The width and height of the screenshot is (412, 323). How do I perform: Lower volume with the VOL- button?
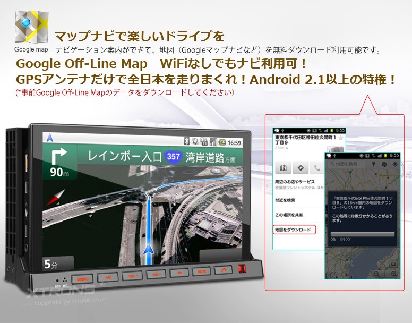tap(132, 276)
